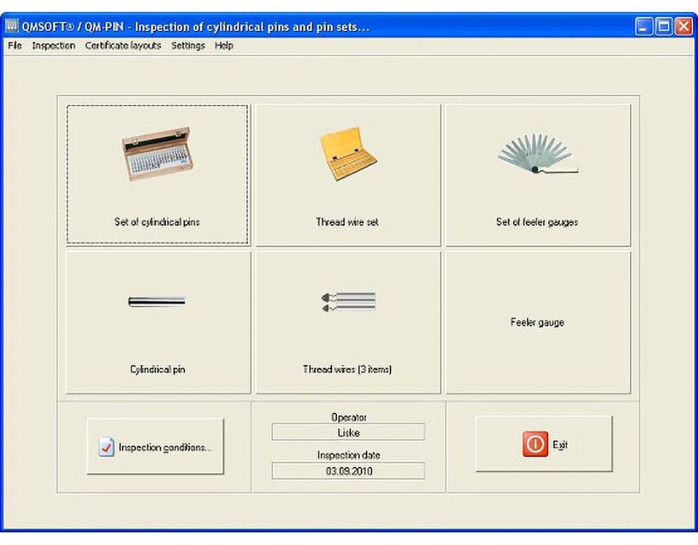
Task: Open the Settings menu
Action: (x=188, y=46)
